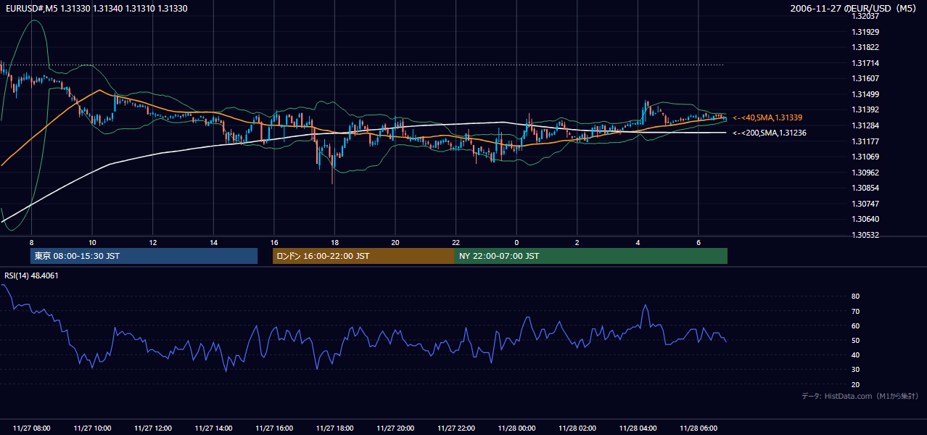The height and width of the screenshot is (435, 927).
Task: Click the RSI(14) 48.4061 indicator label
Action: 32,275
